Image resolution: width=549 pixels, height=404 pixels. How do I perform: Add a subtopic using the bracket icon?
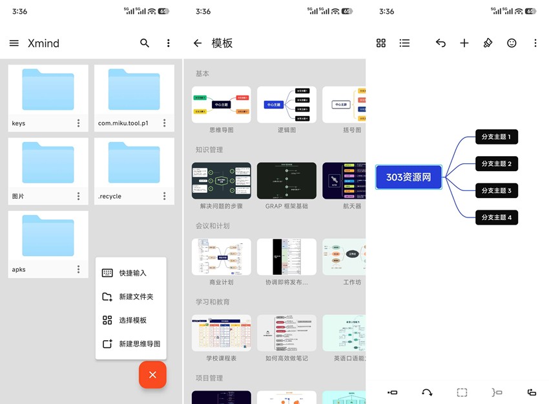pyautogui.click(x=496, y=392)
